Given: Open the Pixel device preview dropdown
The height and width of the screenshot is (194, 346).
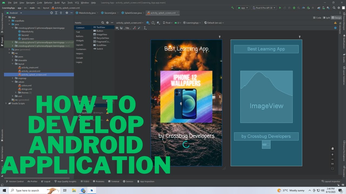Looking at the screenshot, I should 168,23.
